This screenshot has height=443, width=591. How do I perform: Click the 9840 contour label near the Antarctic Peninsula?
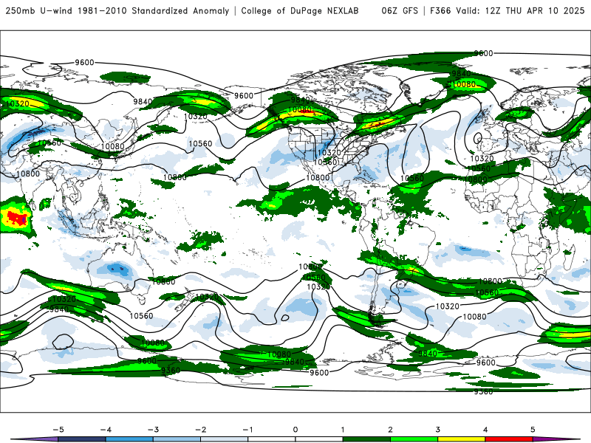coord(428,354)
